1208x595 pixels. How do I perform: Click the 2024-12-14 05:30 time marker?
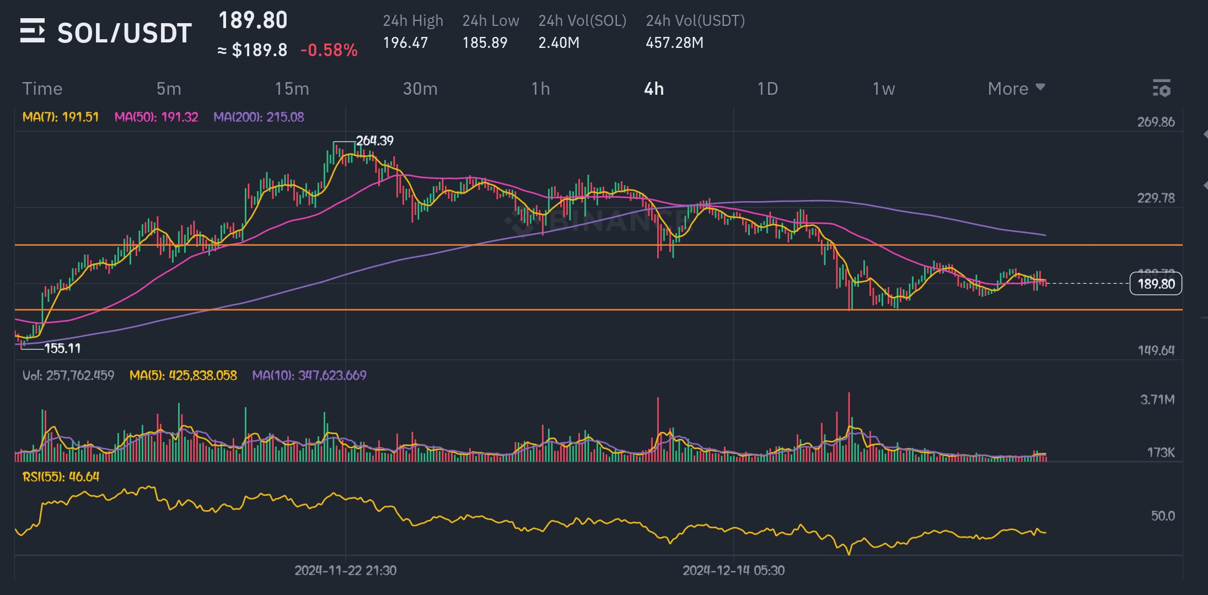733,570
